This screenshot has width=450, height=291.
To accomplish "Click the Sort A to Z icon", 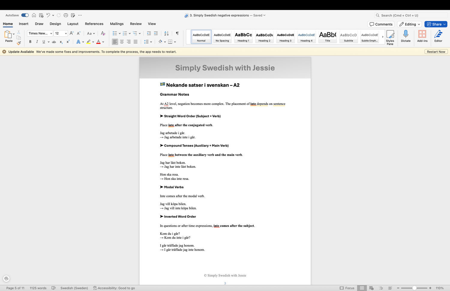I will point(166,33).
